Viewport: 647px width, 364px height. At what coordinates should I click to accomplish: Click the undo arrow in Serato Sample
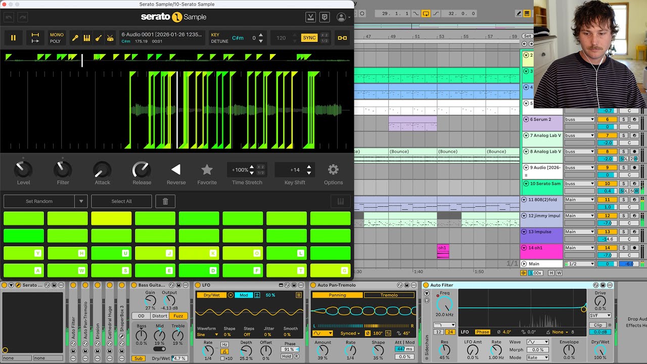click(x=9, y=17)
